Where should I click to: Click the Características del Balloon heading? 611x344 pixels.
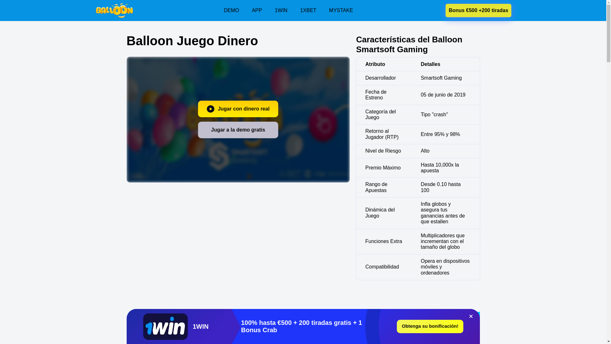pyautogui.click(x=409, y=44)
